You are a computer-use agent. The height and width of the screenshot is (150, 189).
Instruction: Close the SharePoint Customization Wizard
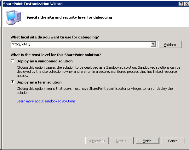(x=186, y=4)
